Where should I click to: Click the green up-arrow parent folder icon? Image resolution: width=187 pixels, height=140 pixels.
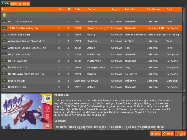(x=5, y=15)
